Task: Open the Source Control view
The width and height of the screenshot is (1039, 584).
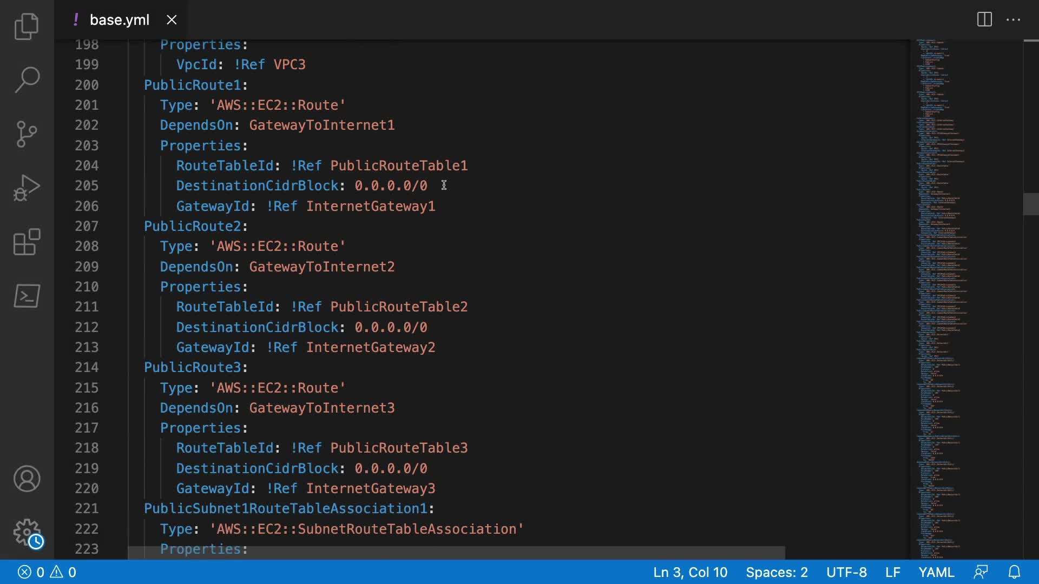Action: tap(27, 134)
